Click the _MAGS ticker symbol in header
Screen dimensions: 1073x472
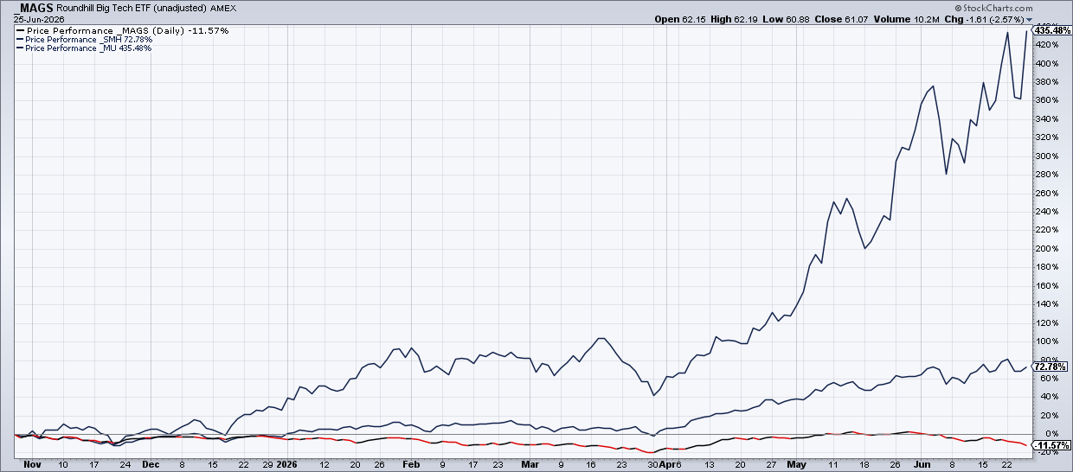[36, 7]
